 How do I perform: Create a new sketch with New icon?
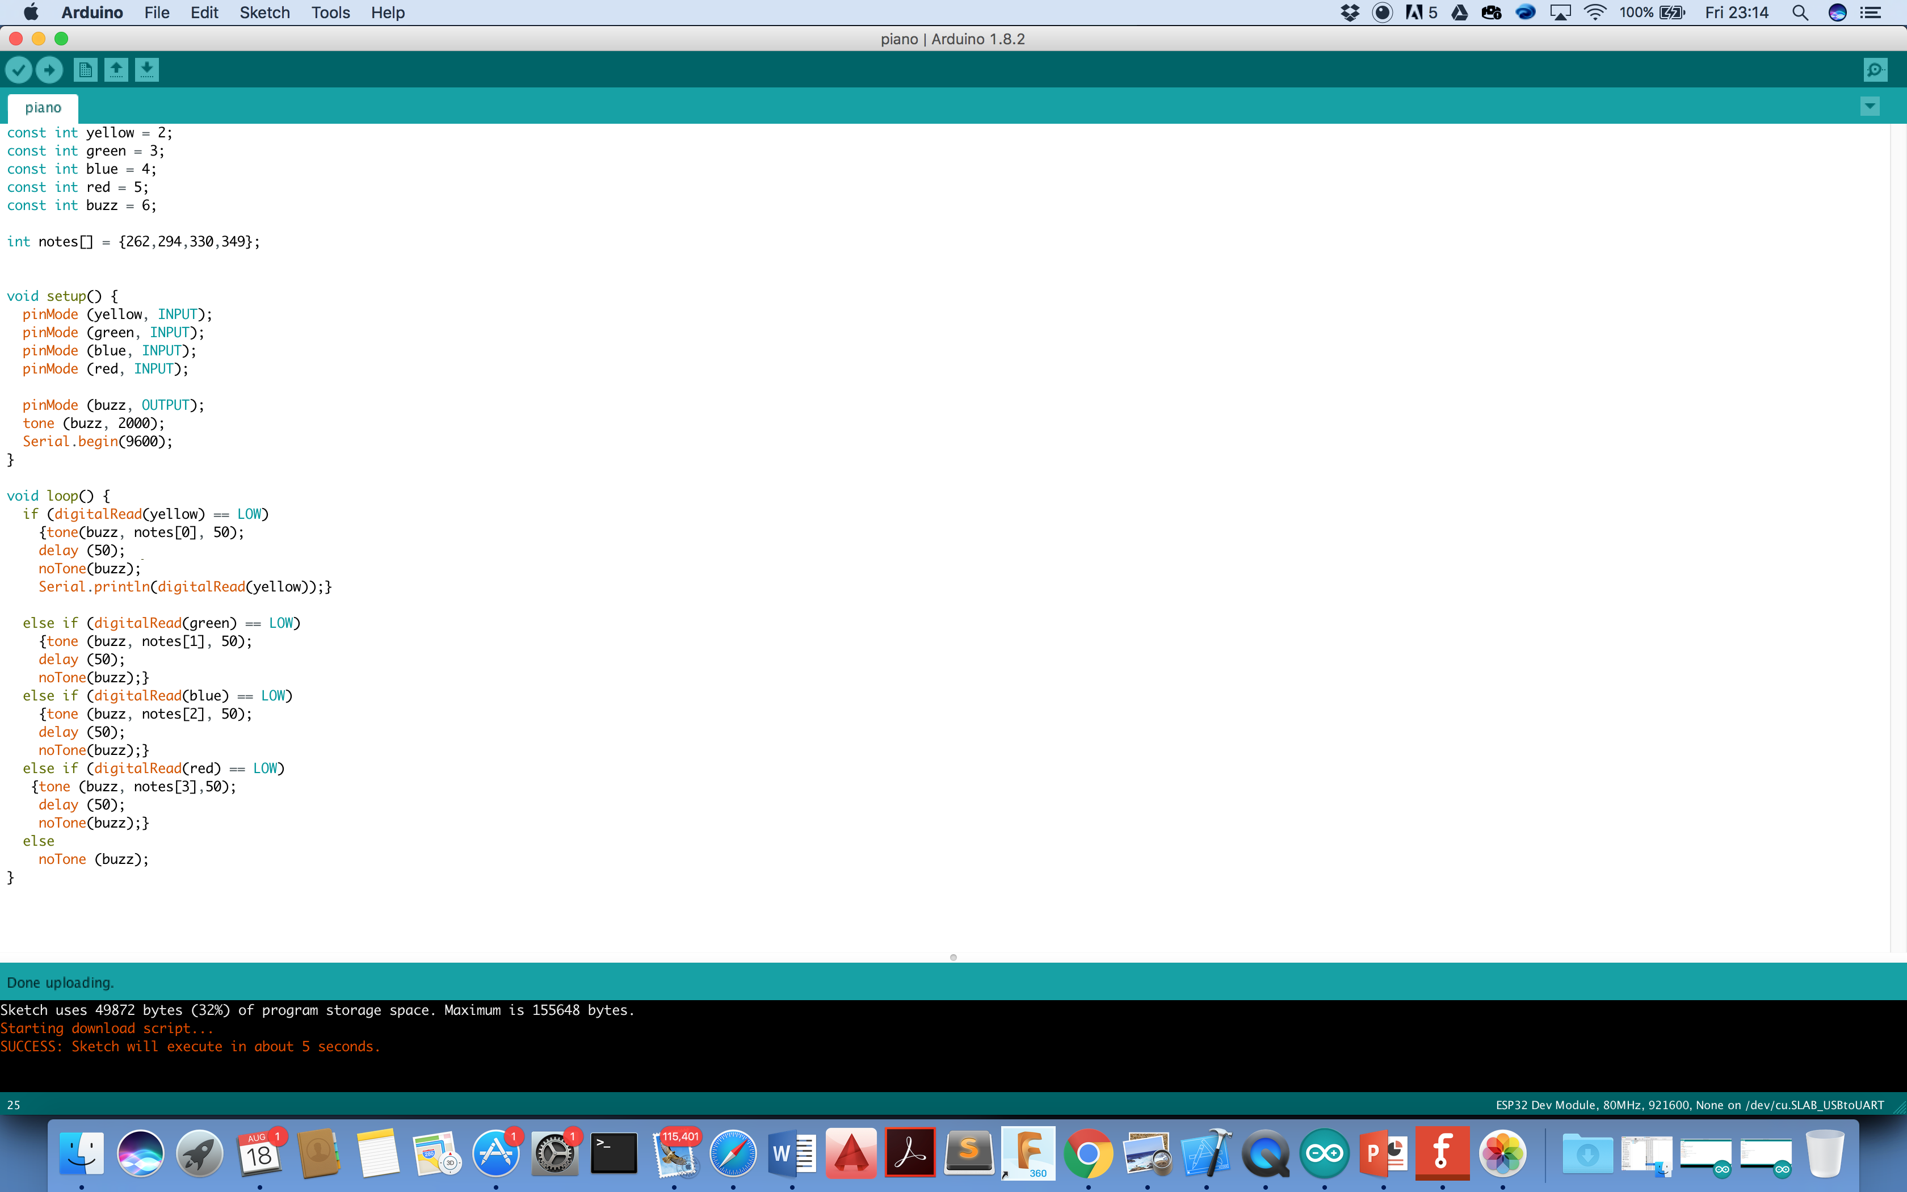(x=85, y=70)
